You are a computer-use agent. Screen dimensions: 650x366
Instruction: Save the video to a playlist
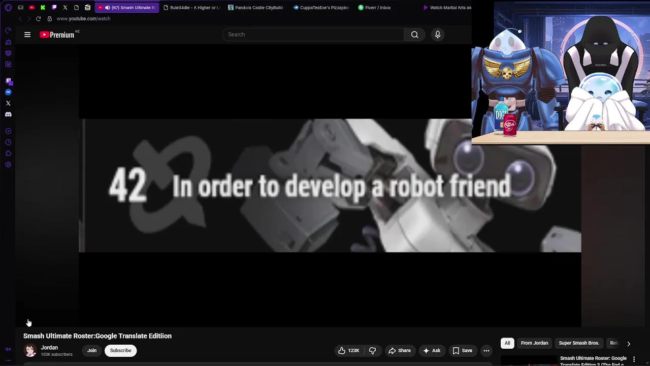(x=462, y=350)
